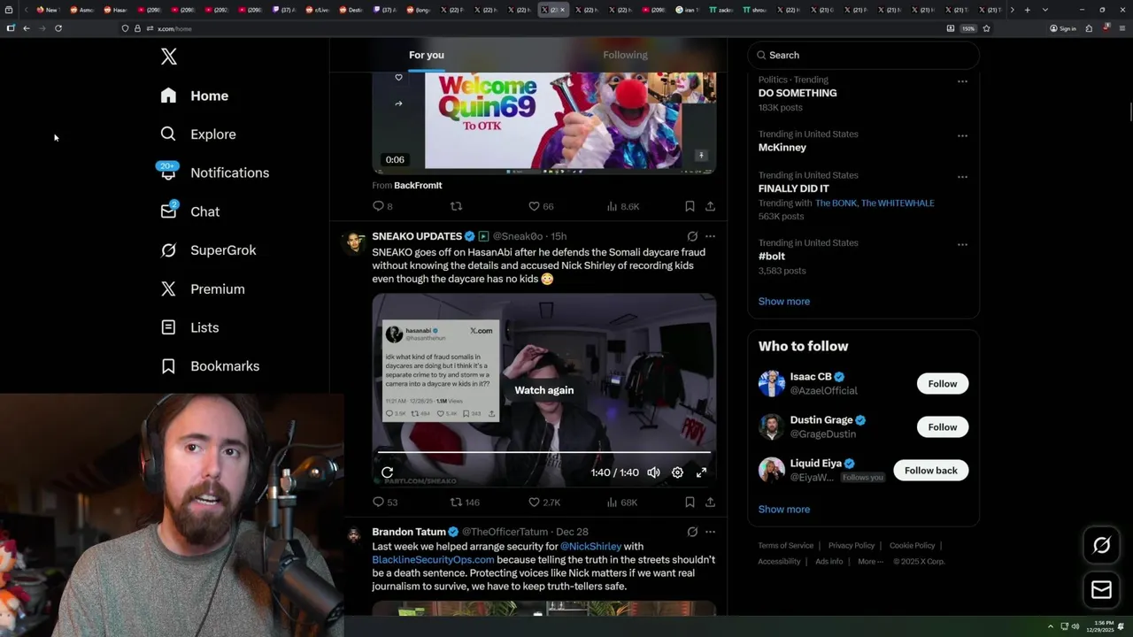
Task: View analytics showing 8.6K views
Action: pos(623,206)
